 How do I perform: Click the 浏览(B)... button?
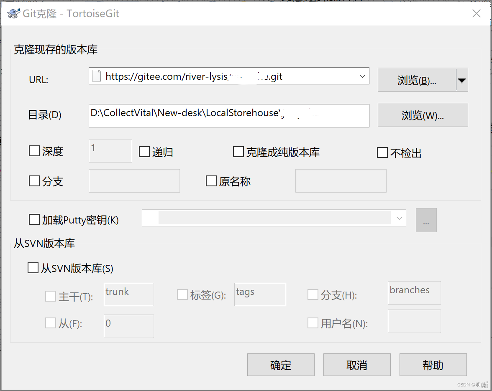417,80
